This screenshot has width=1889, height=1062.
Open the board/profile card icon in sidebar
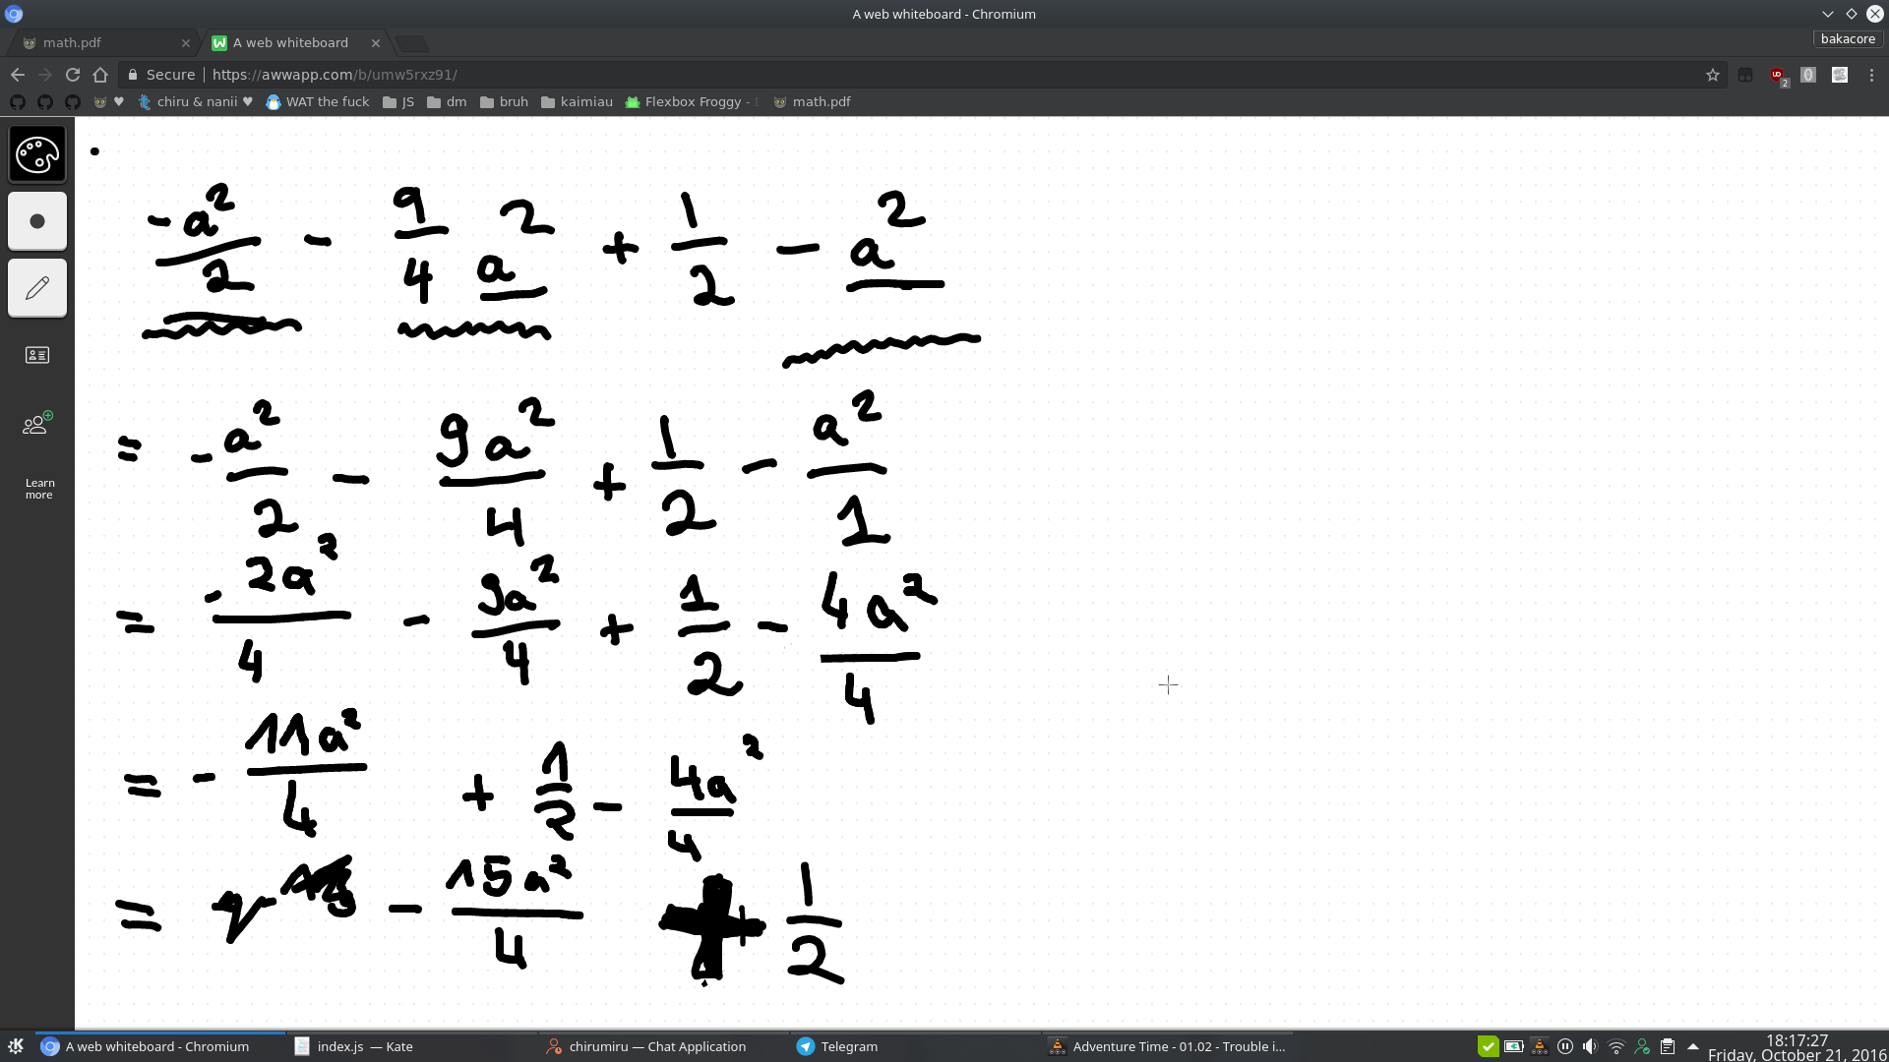(x=37, y=355)
